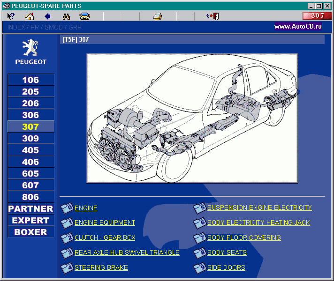Select model 309 in sidebar
Viewport: 334px width, 281px height.
click(30, 139)
